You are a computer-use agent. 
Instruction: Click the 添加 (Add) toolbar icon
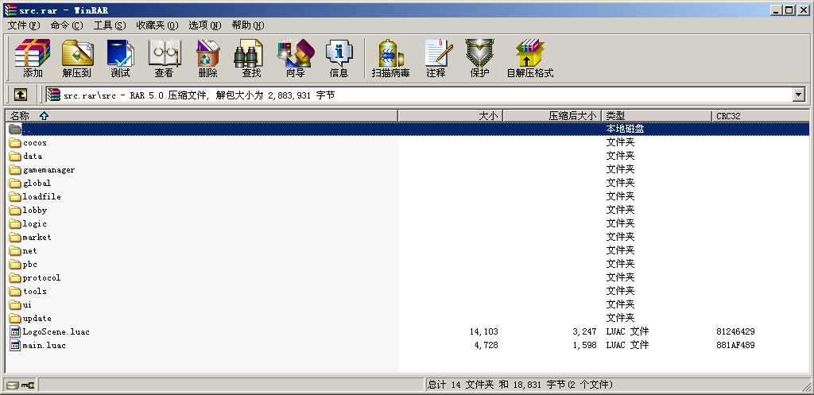click(32, 58)
